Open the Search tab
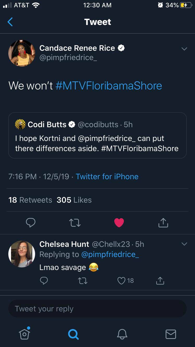 coord(73,334)
